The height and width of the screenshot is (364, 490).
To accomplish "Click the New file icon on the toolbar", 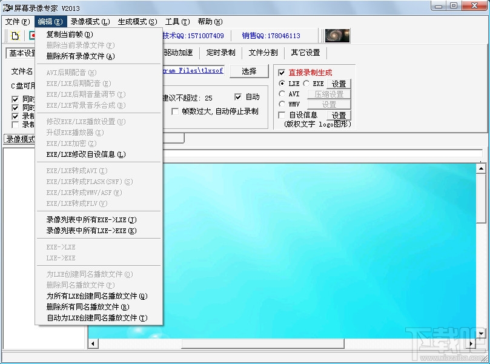I will [x=13, y=35].
